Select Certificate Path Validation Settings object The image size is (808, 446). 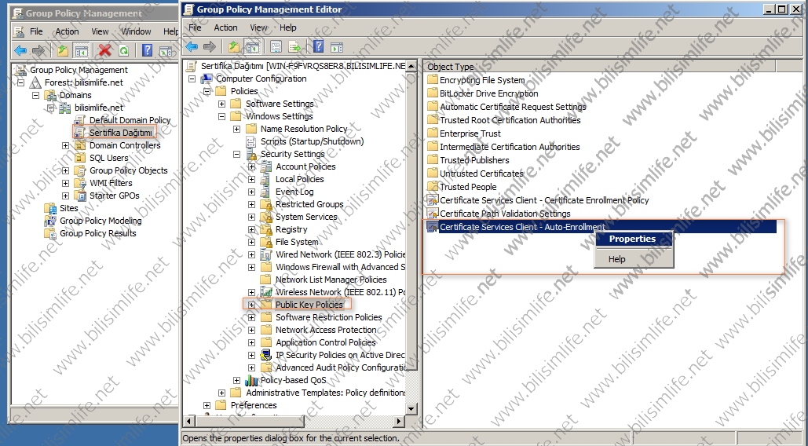pos(499,214)
